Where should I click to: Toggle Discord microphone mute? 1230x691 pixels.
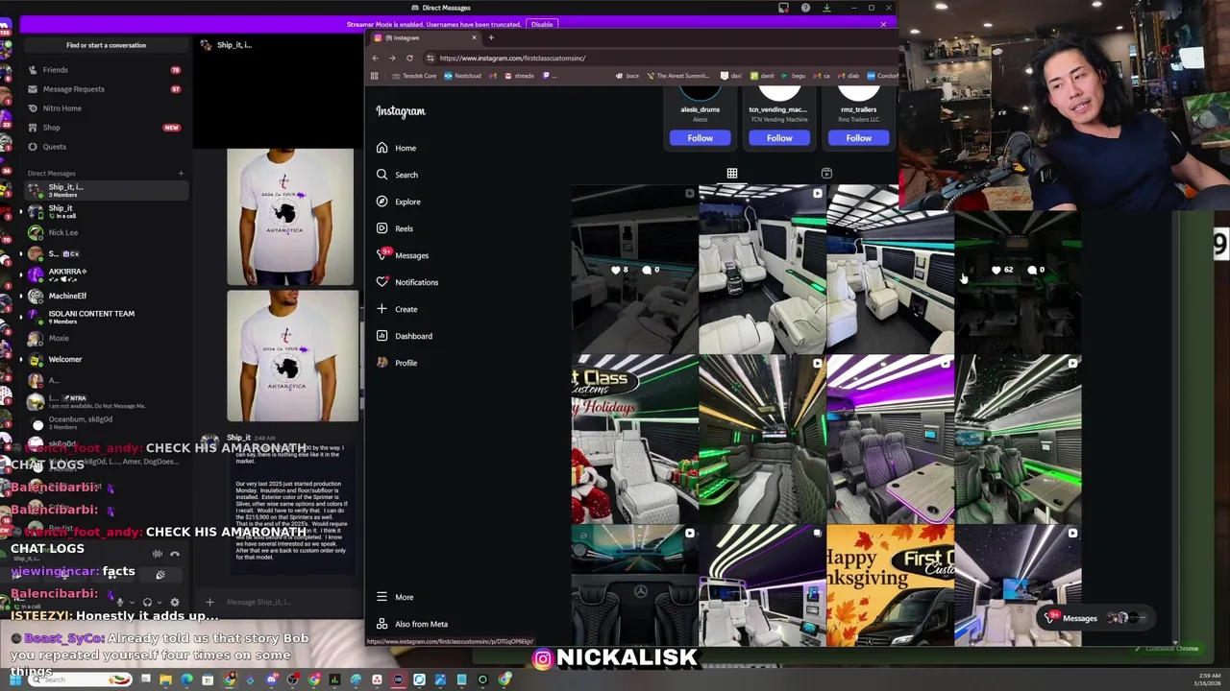pyautogui.click(x=119, y=603)
